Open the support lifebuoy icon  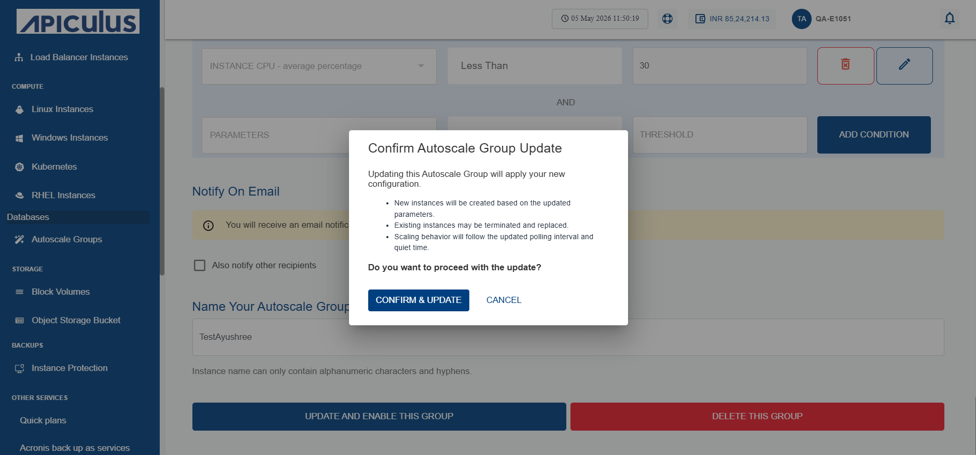(x=667, y=19)
